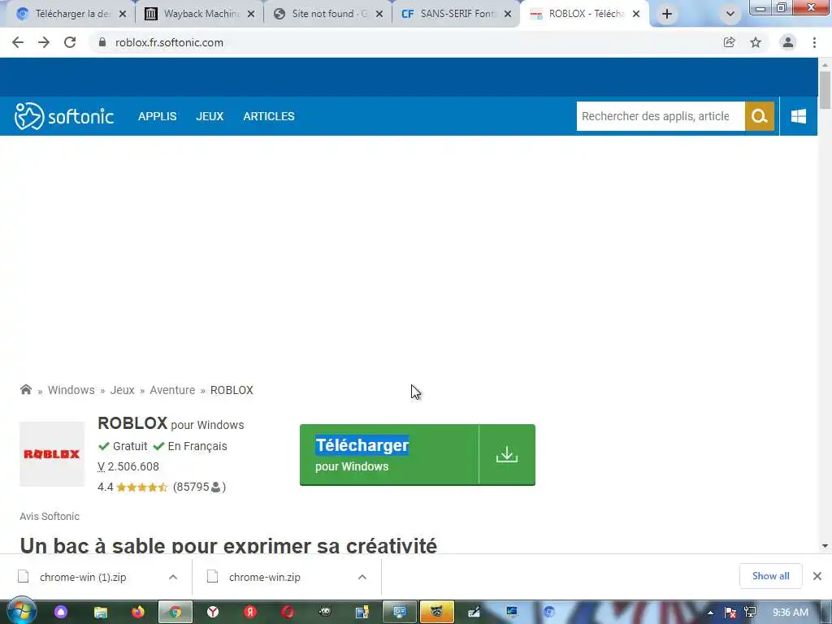Click the Softonic logo
This screenshot has height=624, width=832.
(x=63, y=116)
